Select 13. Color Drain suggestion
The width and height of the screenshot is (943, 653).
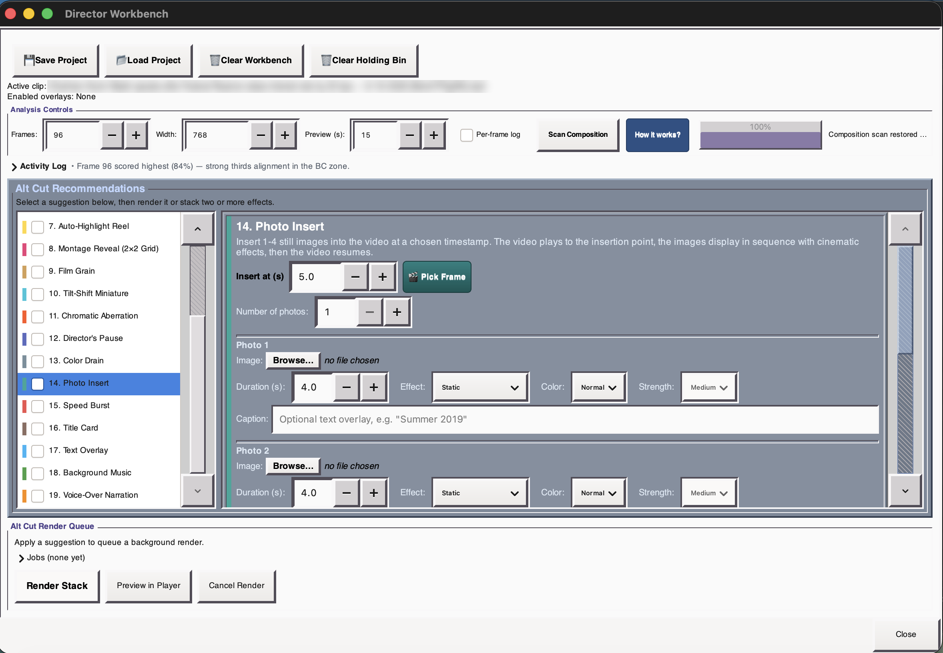[x=98, y=361]
